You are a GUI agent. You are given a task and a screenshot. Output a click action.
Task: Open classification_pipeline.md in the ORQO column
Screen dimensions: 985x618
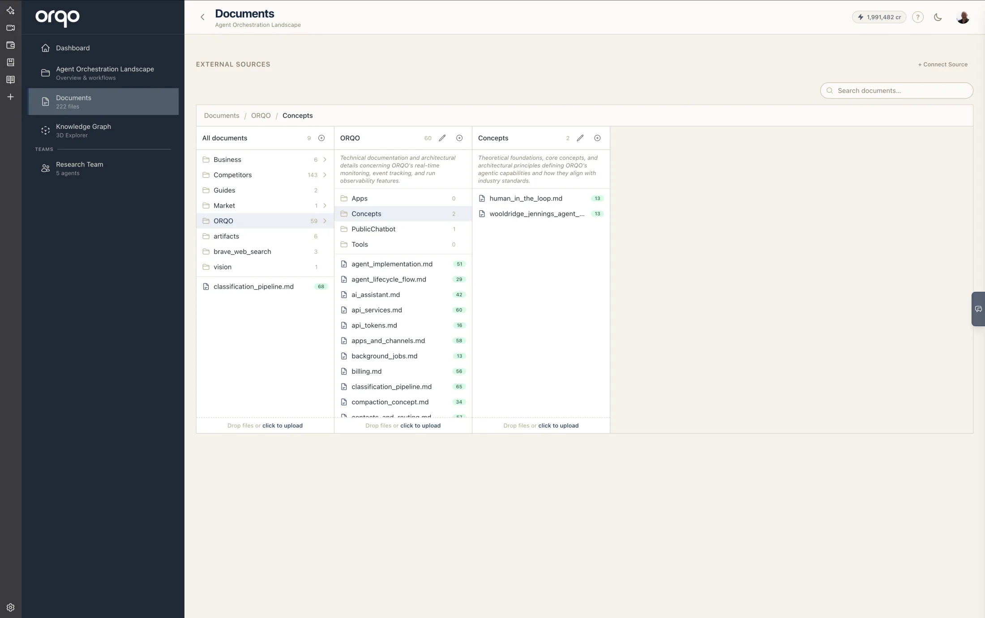click(x=403, y=387)
